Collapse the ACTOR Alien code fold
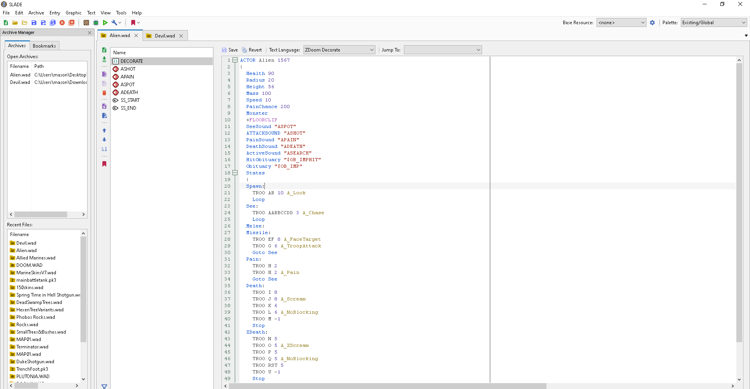Viewport: 750px width, 389px height. [235, 60]
